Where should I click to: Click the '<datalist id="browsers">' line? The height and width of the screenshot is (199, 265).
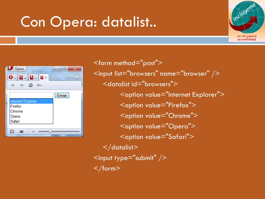[x=140, y=84]
